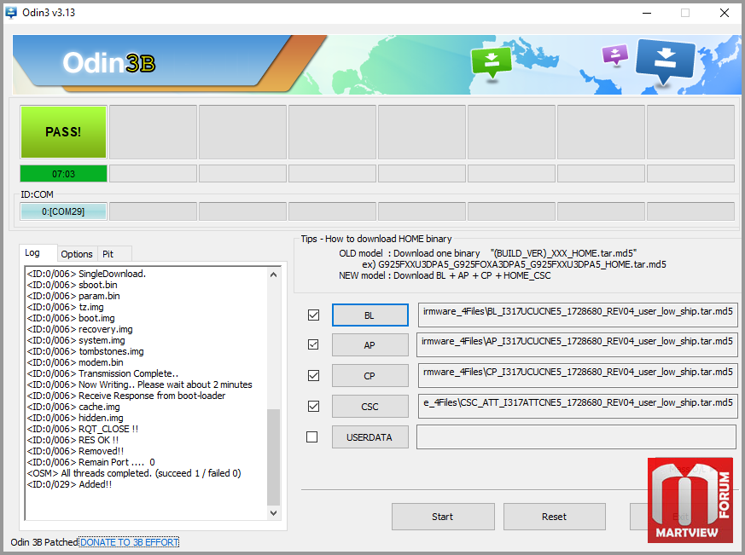
Task: Click the 'SingleDownload.' log line
Action: pos(86,274)
